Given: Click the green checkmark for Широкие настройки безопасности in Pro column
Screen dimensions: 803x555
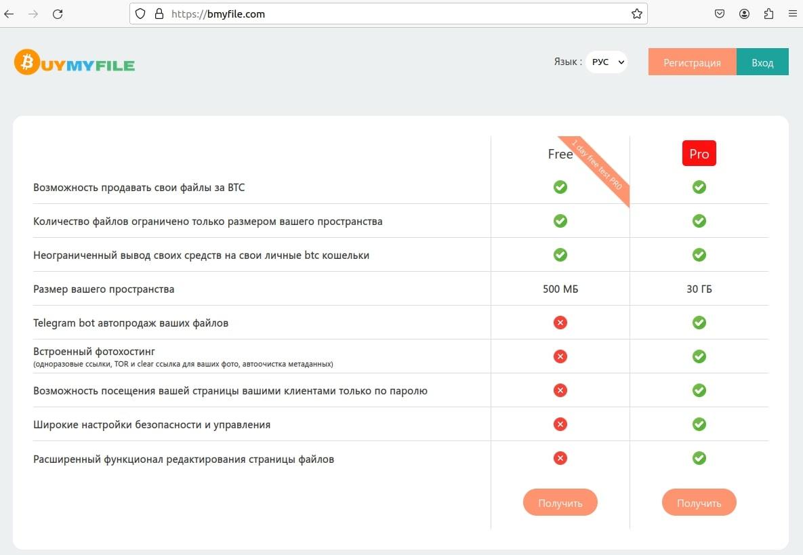Looking at the screenshot, I should click(x=699, y=424).
